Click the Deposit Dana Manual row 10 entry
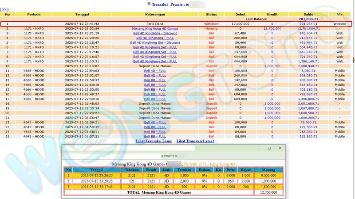This screenshot has width=355, height=199. click(x=155, y=66)
